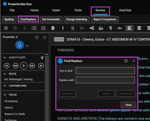Click Find Next in dialog
150x121 pixels.
click(x=67, y=93)
